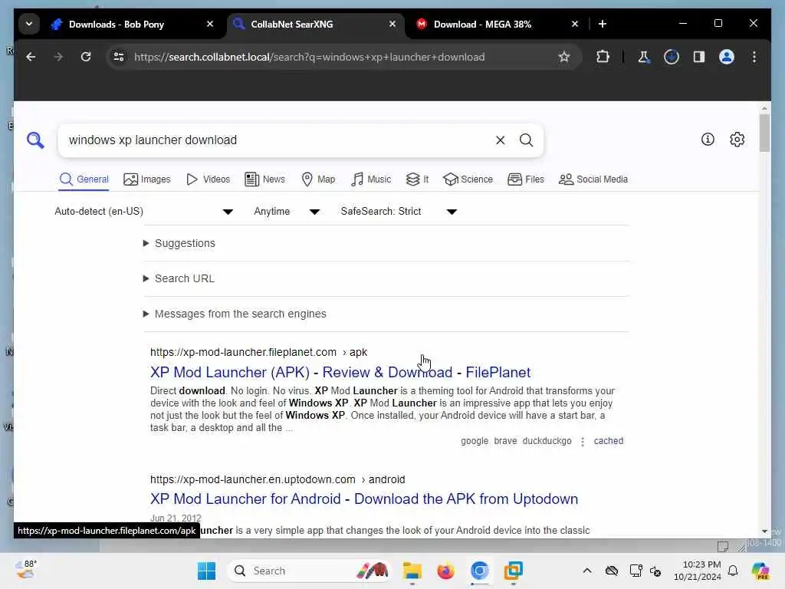Click the page vertical scrollbar thumb
785x589 pixels.
pyautogui.click(x=764, y=133)
